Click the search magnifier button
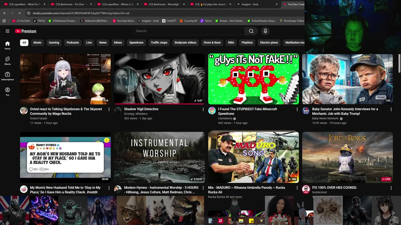The image size is (401, 225). pos(251,31)
